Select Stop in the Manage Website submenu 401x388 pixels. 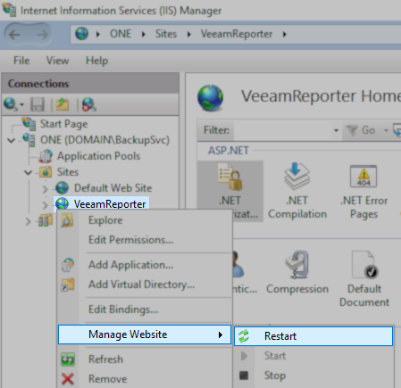(313, 376)
